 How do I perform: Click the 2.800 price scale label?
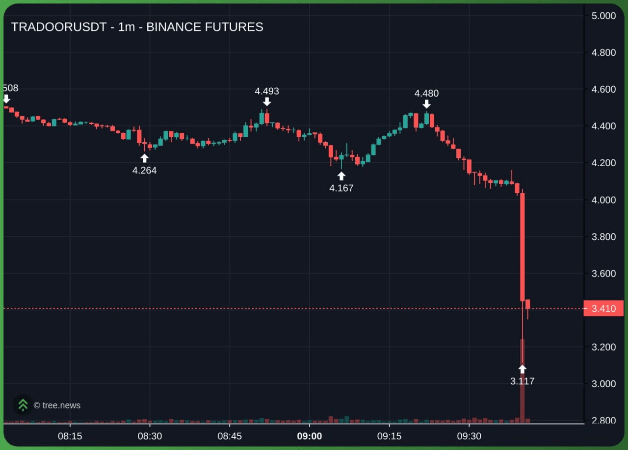coord(603,421)
